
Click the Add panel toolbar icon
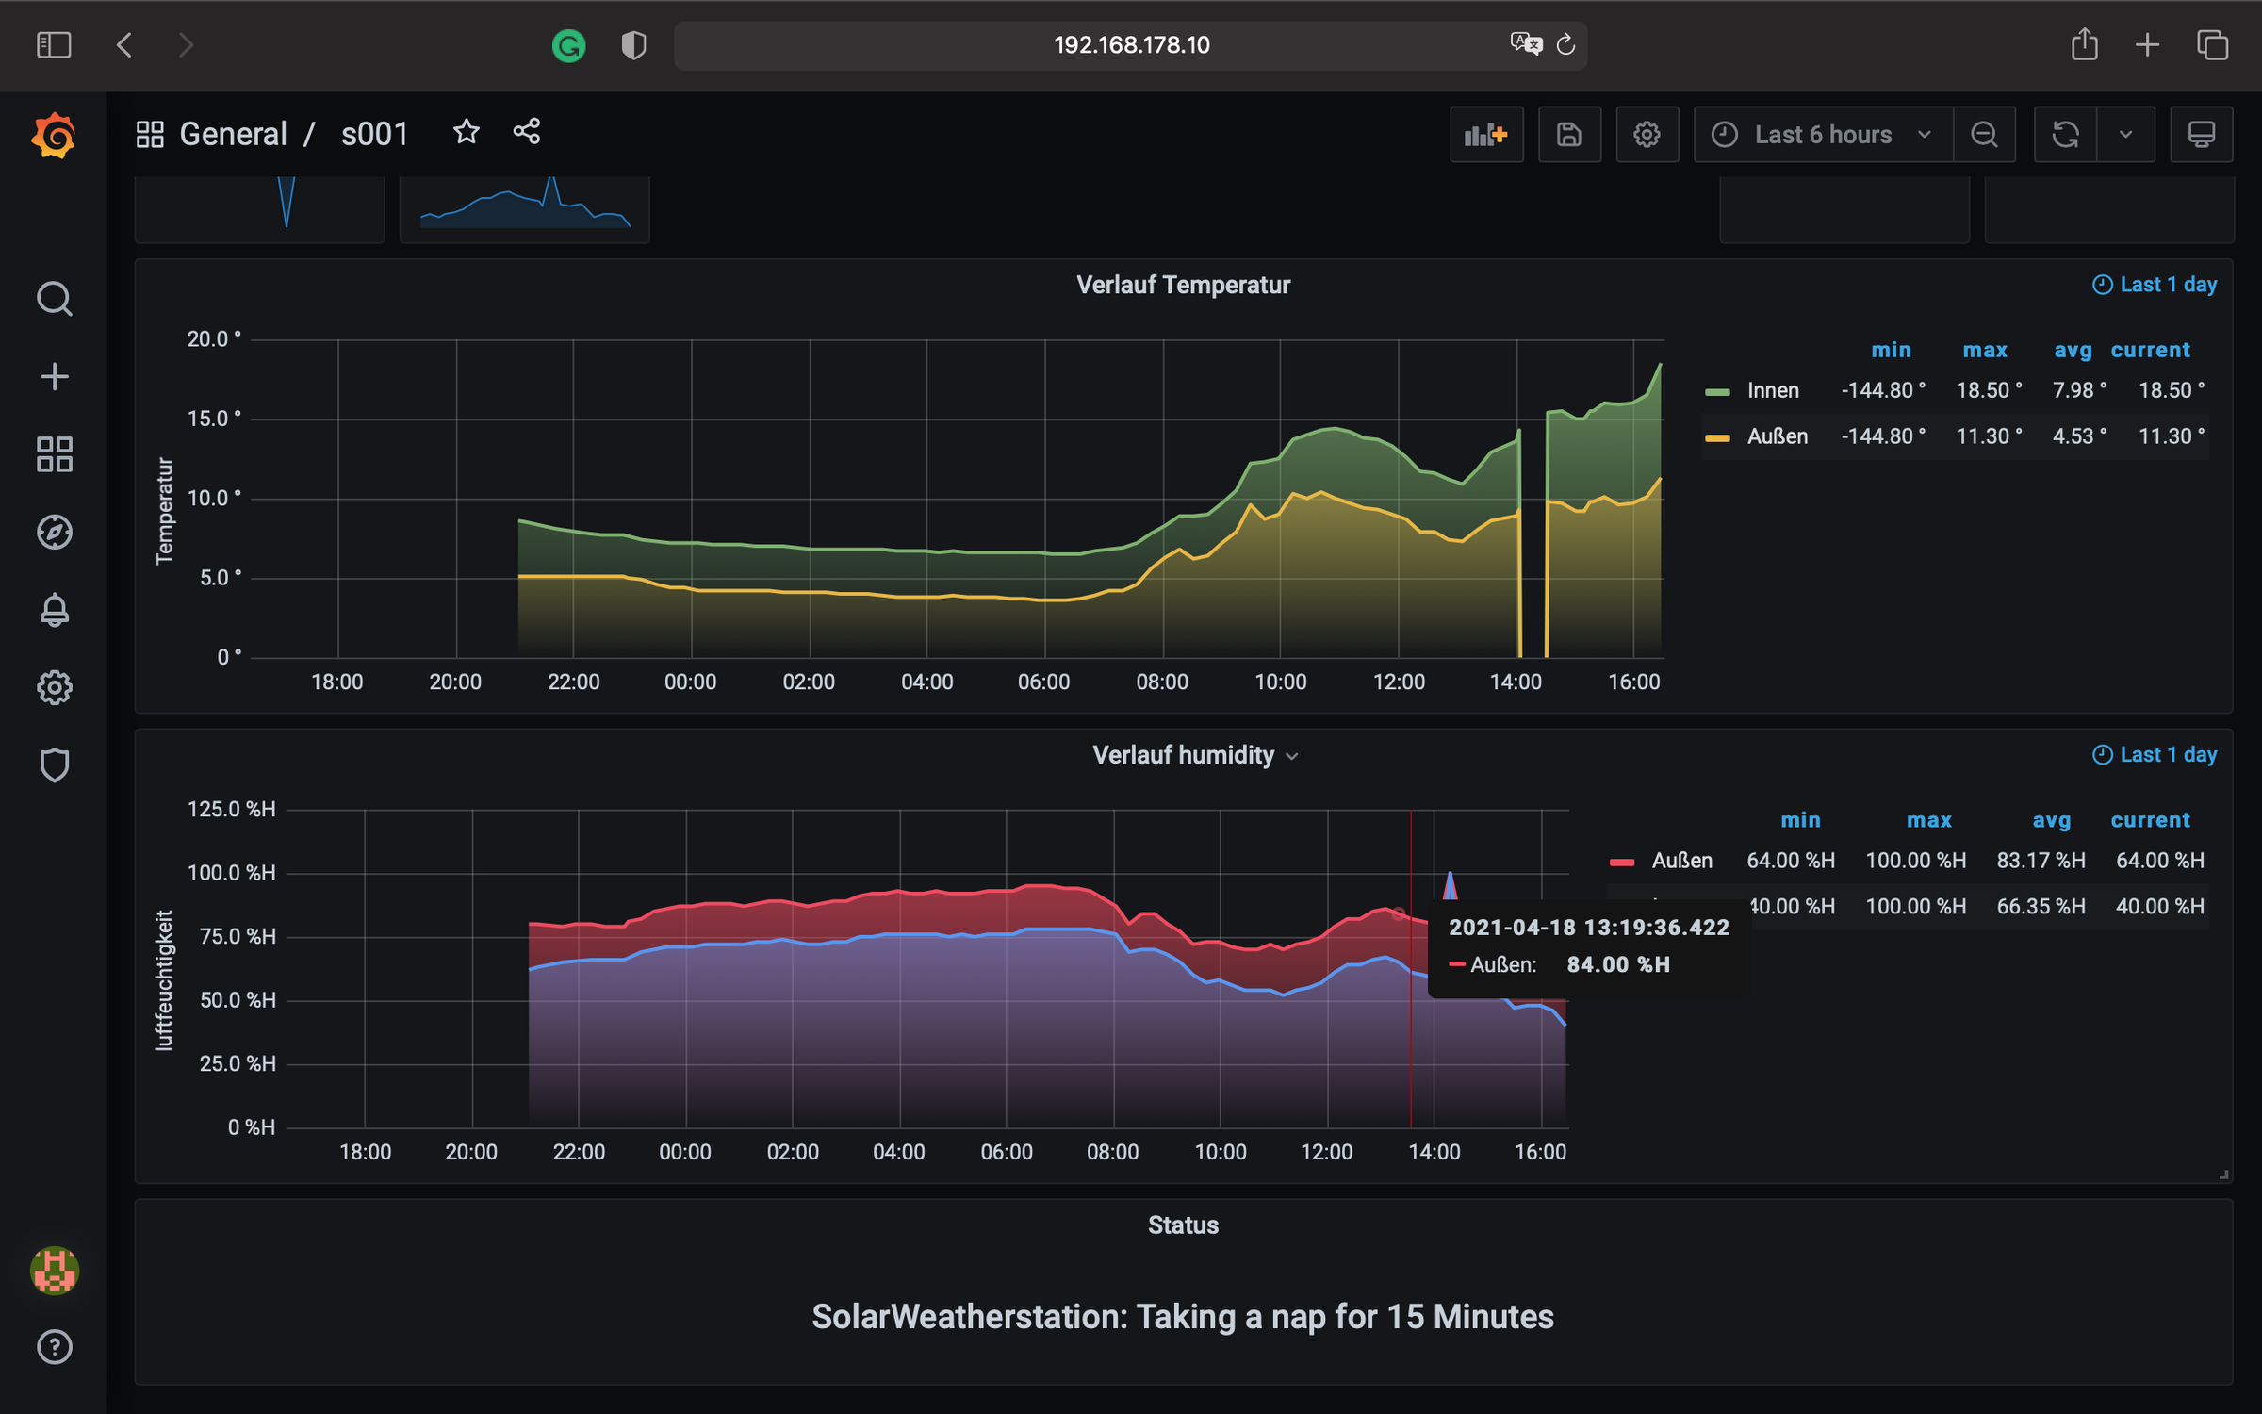1485,135
